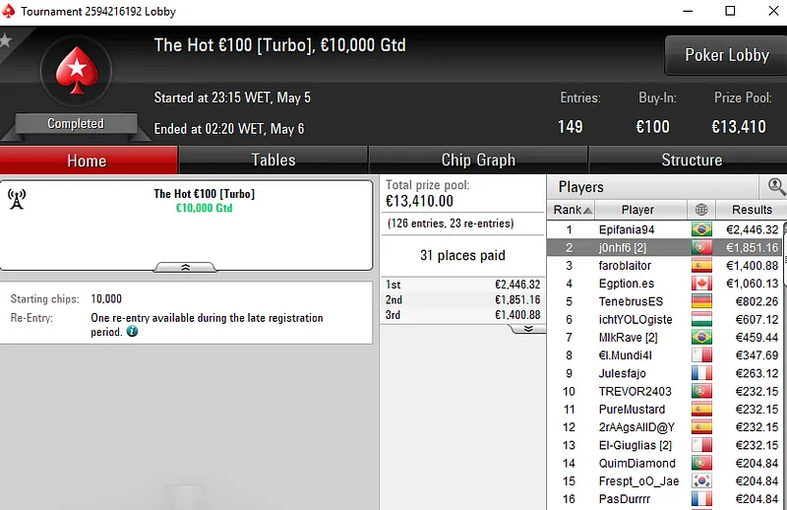Screen dimensions: 787x510
Task: Click the globe country column header icon
Action: tap(701, 210)
